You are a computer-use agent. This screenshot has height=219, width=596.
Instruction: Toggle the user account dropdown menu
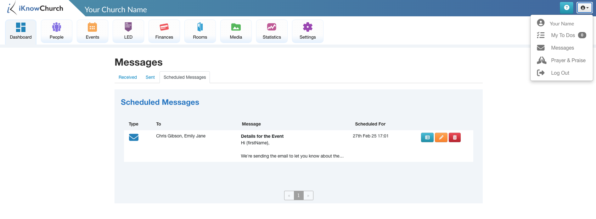click(584, 8)
